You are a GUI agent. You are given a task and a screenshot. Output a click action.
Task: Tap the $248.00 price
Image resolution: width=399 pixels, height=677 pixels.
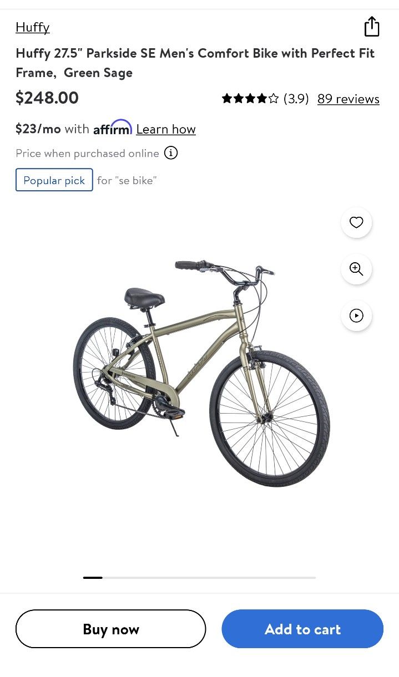tap(47, 98)
